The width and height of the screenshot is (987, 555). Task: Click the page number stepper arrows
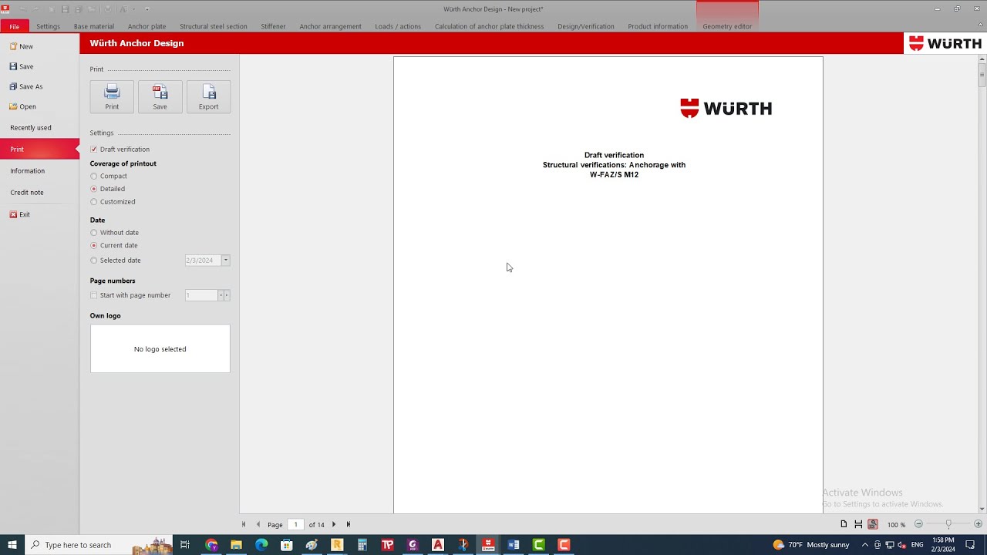click(224, 295)
